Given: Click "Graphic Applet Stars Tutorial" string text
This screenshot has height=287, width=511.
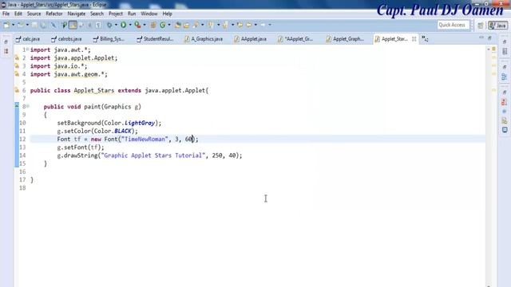Looking at the screenshot, I should (153, 155).
